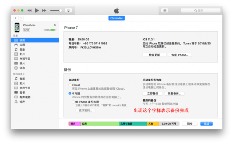Skip back to the previous track

(x=29, y=11)
